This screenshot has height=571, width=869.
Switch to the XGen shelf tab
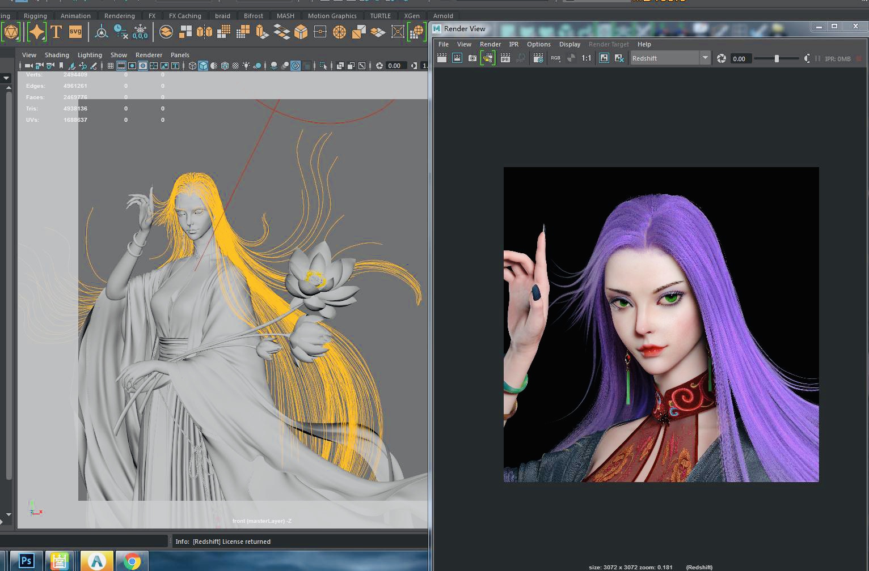(412, 16)
